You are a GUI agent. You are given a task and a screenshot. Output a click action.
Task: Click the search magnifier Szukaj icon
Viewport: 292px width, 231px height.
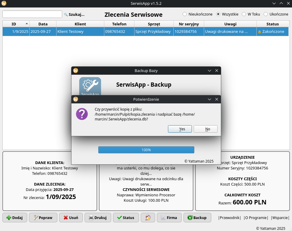(x=66, y=14)
